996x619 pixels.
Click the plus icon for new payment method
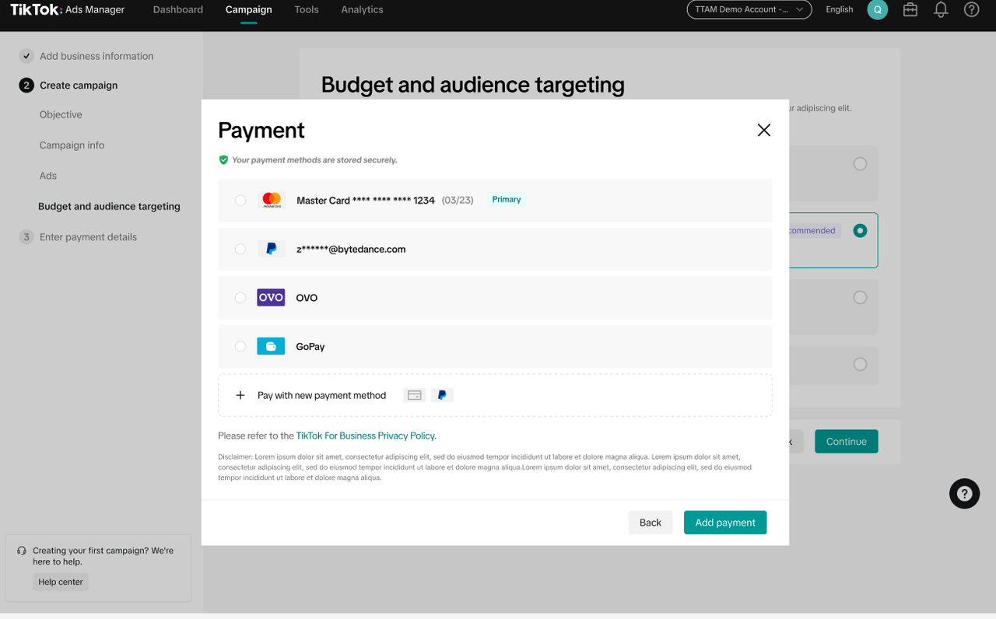pos(240,395)
